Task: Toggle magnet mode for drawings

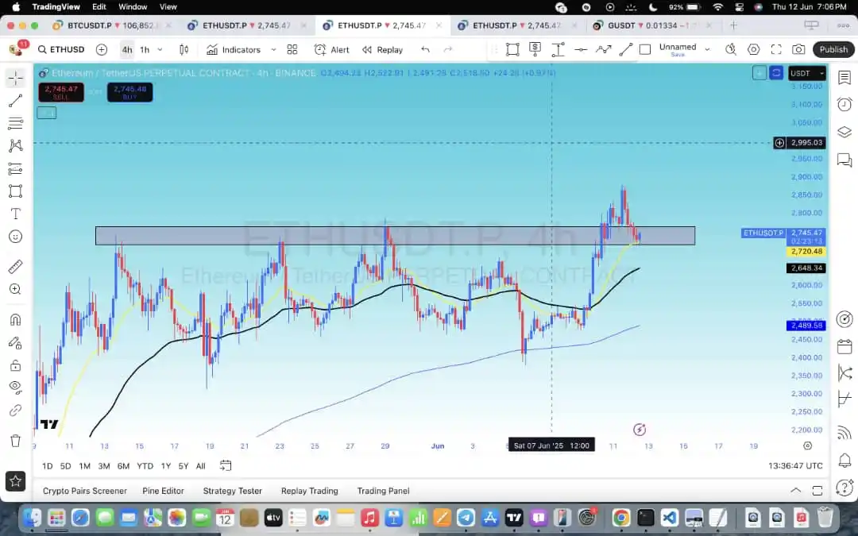Action: [x=15, y=320]
